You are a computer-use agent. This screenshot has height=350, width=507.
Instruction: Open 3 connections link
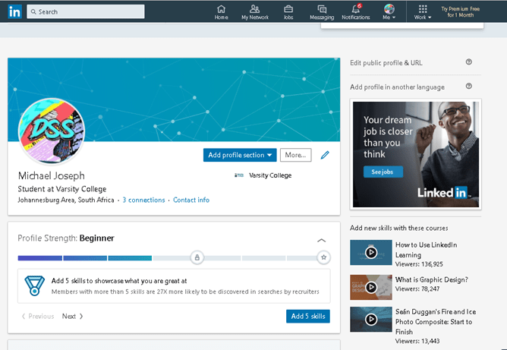tap(143, 200)
